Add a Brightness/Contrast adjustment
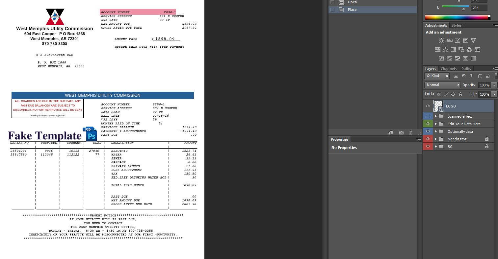This screenshot has height=259, width=498. pos(441,41)
